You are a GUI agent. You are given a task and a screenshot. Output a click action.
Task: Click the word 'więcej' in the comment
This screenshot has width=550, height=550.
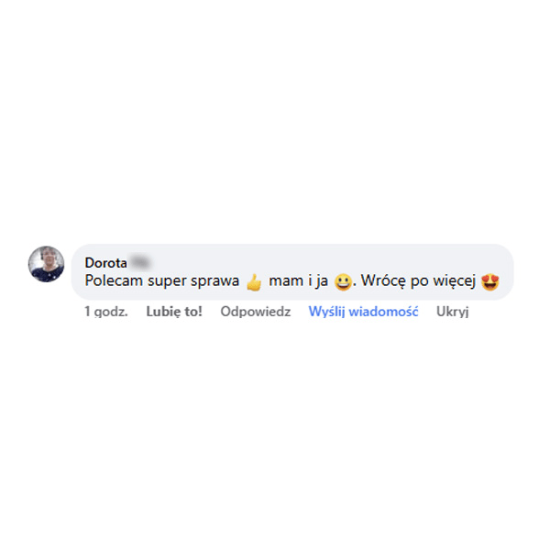pyautogui.click(x=455, y=281)
